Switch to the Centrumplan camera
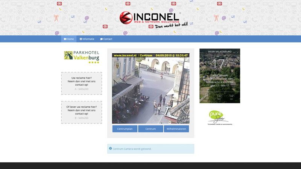 tap(125, 129)
